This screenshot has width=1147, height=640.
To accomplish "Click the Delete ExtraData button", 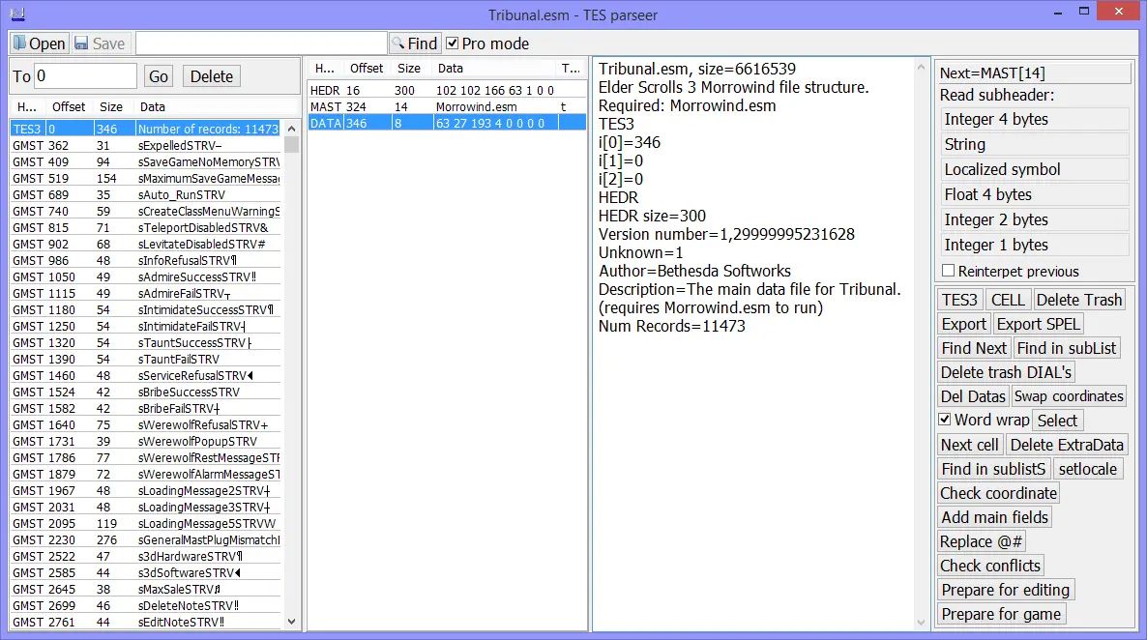I will 1067,445.
